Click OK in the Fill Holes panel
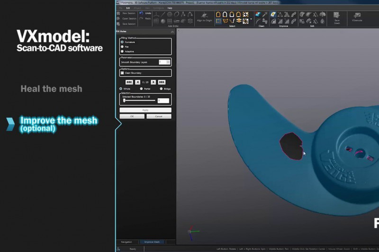379x252 pixels. [x=132, y=116]
